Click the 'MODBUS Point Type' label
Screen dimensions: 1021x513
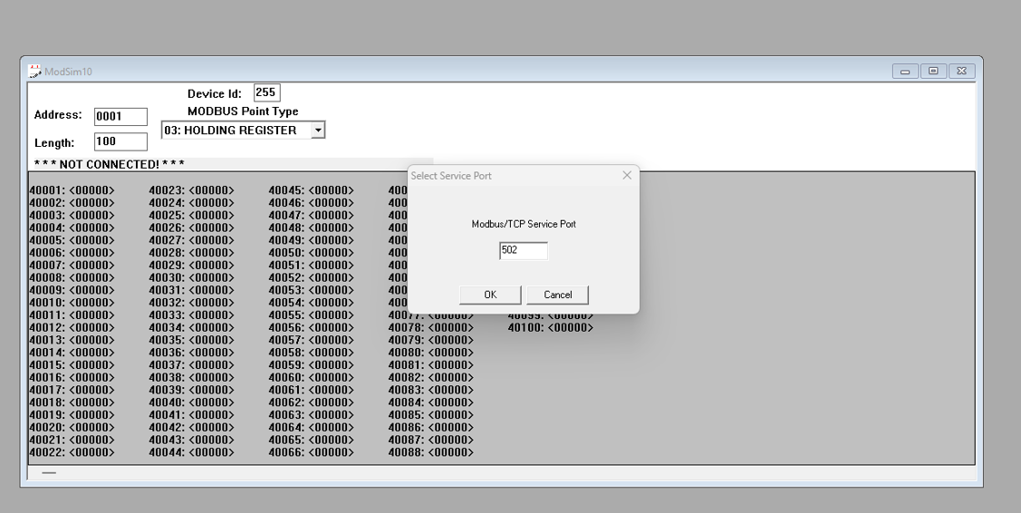tap(243, 111)
